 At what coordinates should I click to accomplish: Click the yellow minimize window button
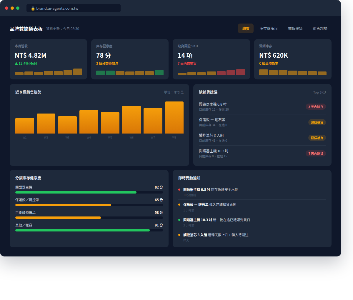point(12,8)
